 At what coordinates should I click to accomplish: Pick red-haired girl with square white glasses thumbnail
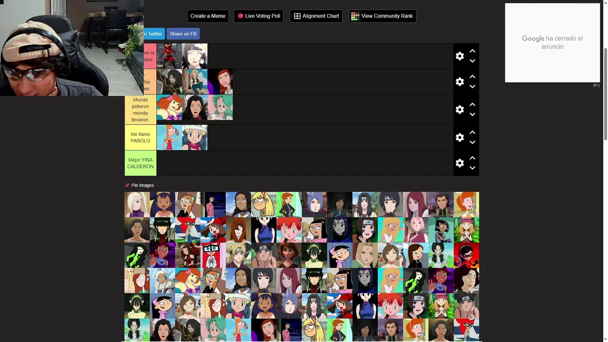point(213,256)
